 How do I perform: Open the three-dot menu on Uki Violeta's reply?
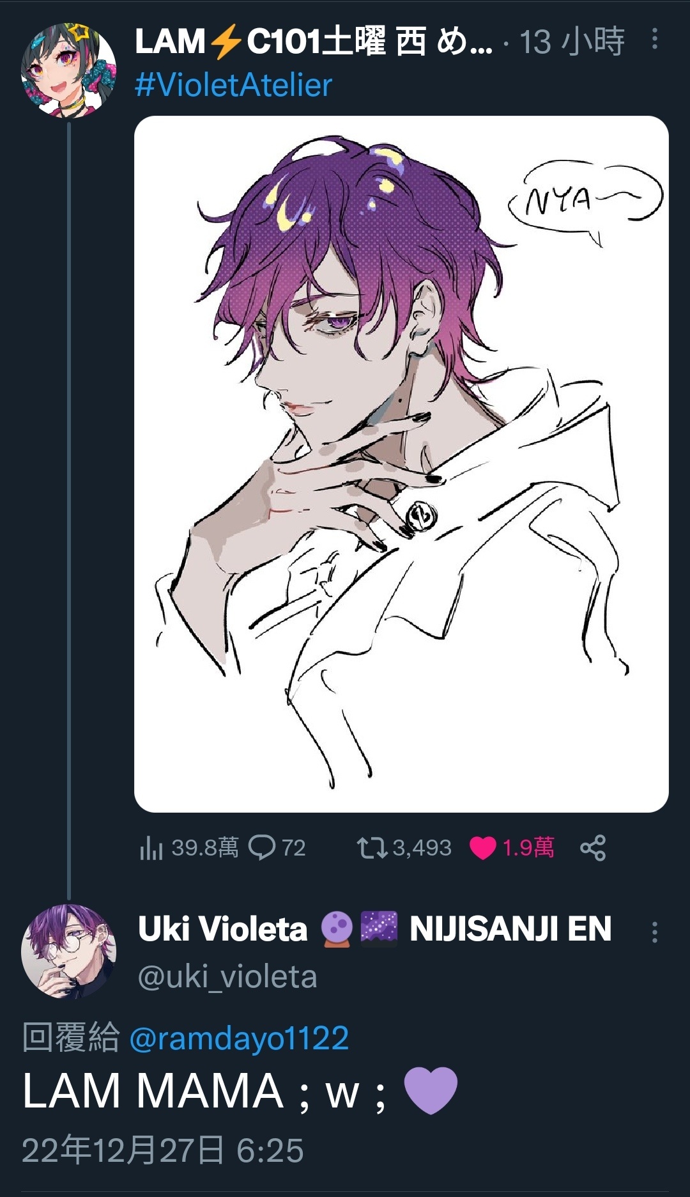pyautogui.click(x=655, y=932)
